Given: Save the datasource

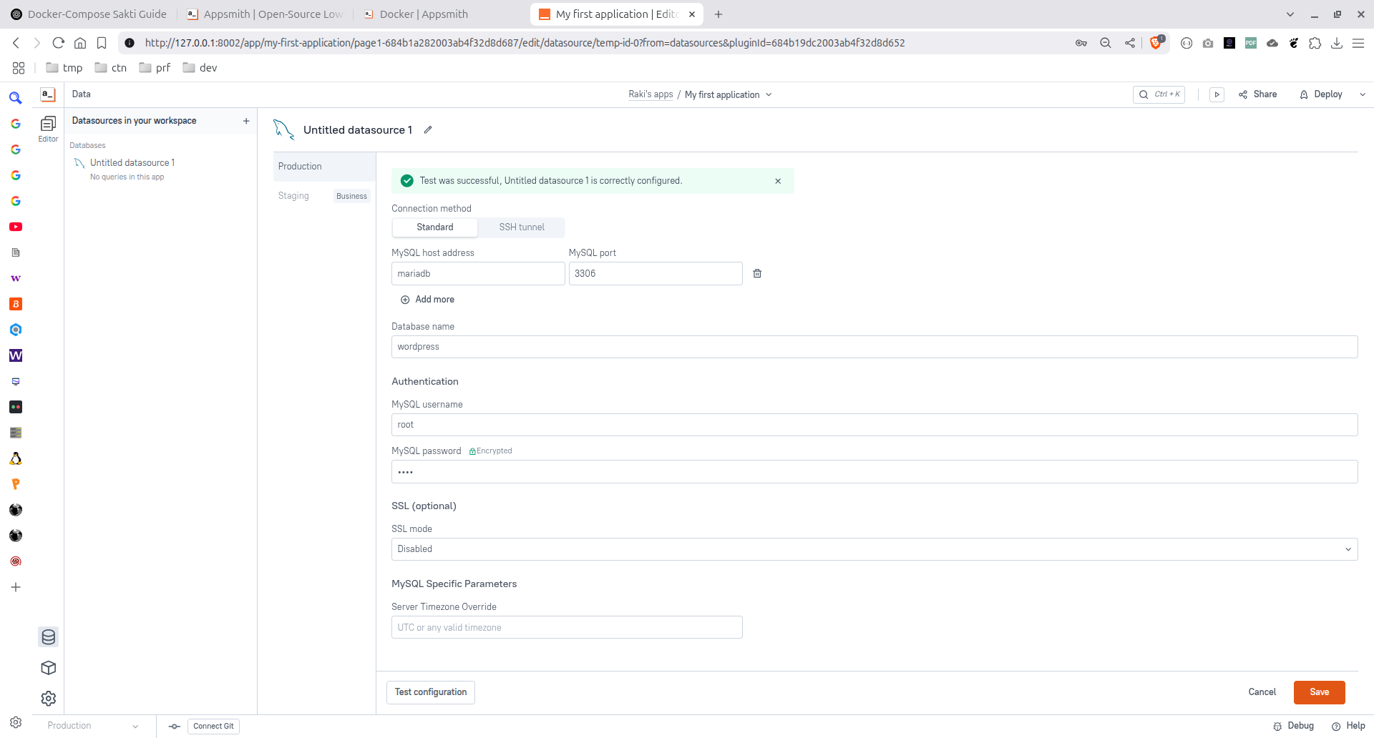Looking at the screenshot, I should pos(1319,692).
